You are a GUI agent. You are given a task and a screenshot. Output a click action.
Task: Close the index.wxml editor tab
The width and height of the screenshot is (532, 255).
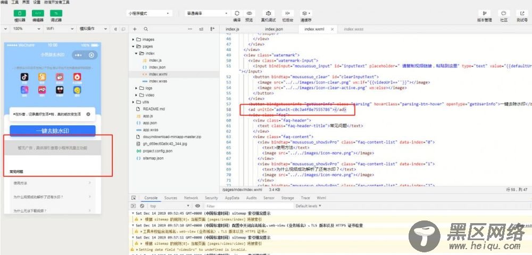click(x=332, y=29)
